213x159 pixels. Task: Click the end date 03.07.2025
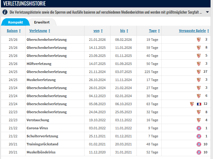click(x=124, y=72)
